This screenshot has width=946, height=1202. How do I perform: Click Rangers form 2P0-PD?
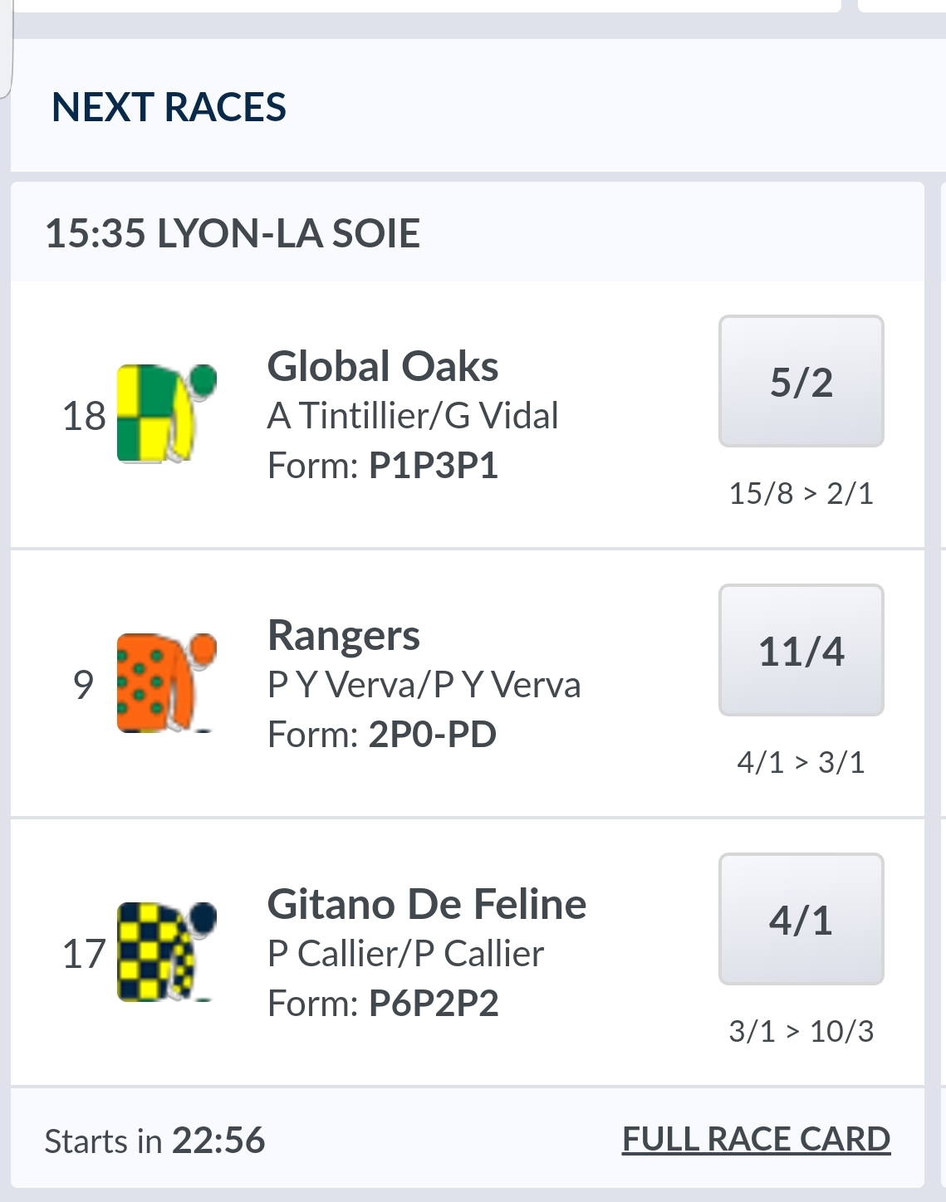[x=432, y=735]
